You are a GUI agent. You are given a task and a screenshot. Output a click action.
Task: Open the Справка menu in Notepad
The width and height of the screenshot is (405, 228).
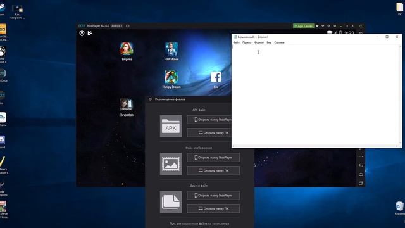[279, 42]
